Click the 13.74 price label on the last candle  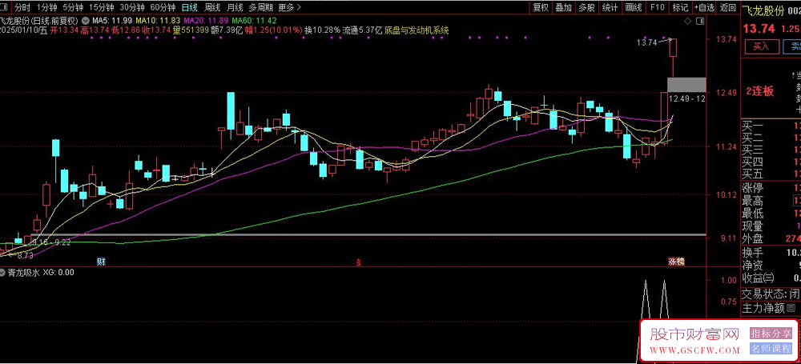pyautogui.click(x=646, y=43)
